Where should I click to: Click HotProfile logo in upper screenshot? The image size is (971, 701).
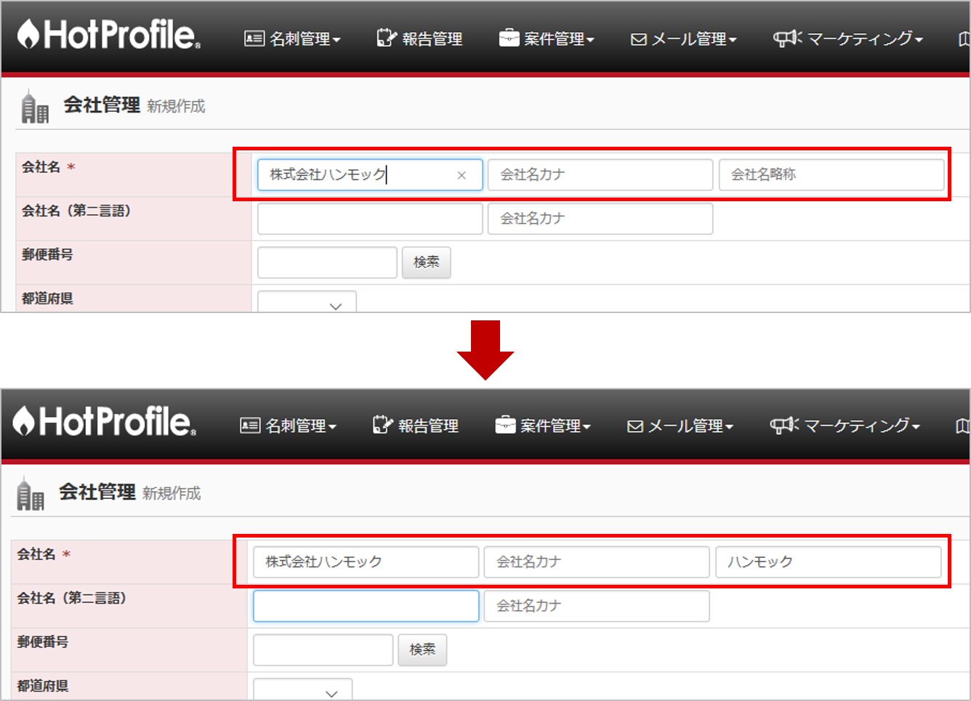[x=108, y=34]
